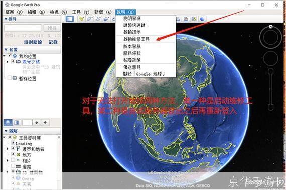The width and height of the screenshot is (286, 190).
Task: Click the save image toolbar icon
Action: (x=186, y=19)
